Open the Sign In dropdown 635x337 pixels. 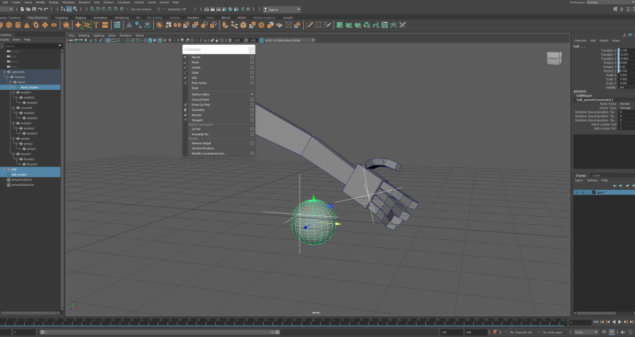(282, 9)
